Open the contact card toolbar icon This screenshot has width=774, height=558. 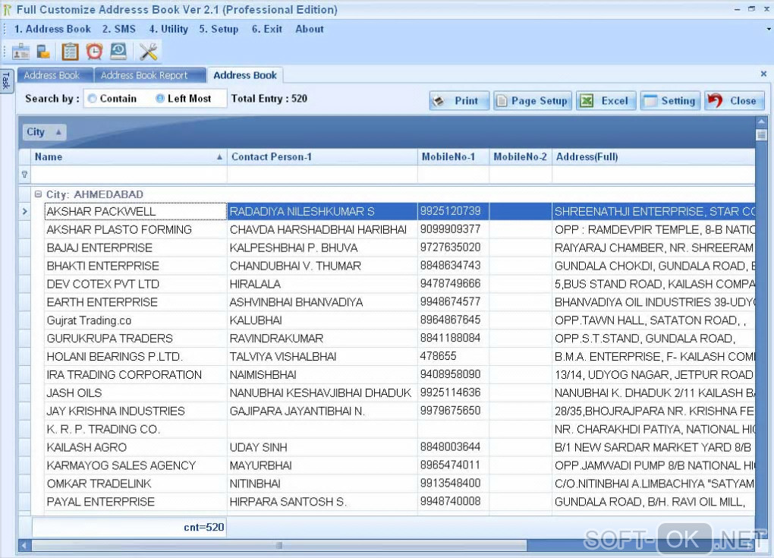(20, 52)
